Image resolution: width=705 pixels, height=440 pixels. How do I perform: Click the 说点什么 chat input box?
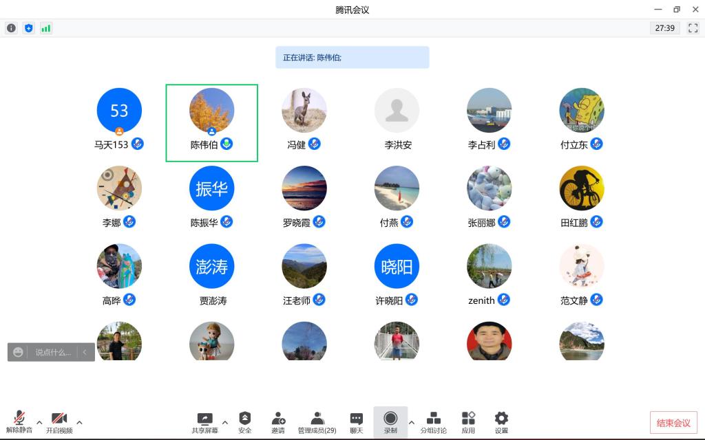52,352
